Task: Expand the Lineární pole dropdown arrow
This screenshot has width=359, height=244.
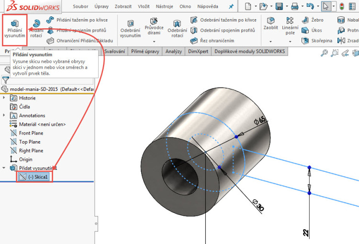Action: (290, 42)
